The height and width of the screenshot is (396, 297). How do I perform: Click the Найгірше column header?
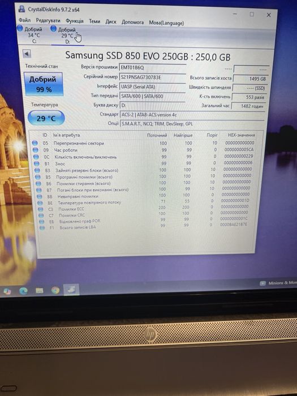point(183,135)
